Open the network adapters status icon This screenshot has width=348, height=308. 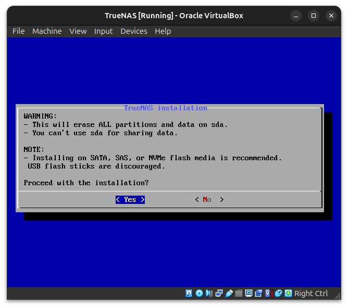pyautogui.click(x=219, y=293)
